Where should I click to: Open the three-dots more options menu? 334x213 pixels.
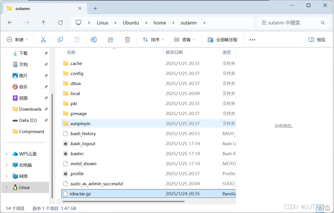pyautogui.click(x=252, y=40)
